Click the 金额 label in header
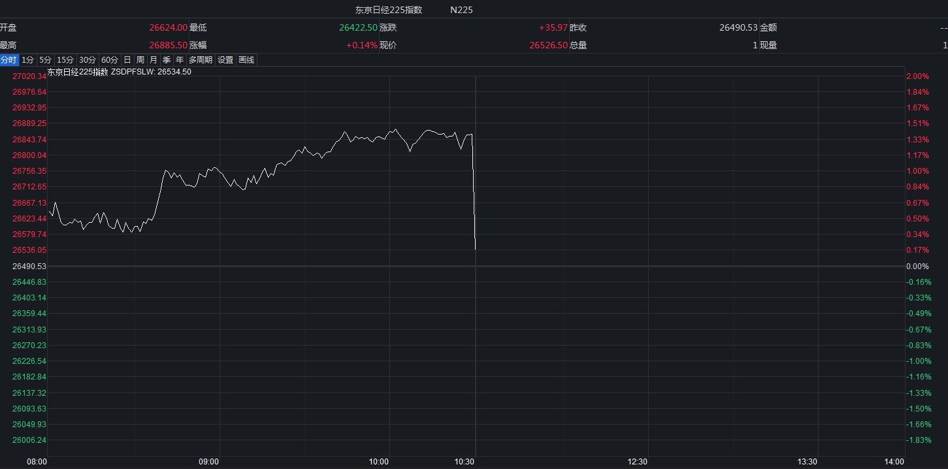948x469 pixels. point(768,27)
